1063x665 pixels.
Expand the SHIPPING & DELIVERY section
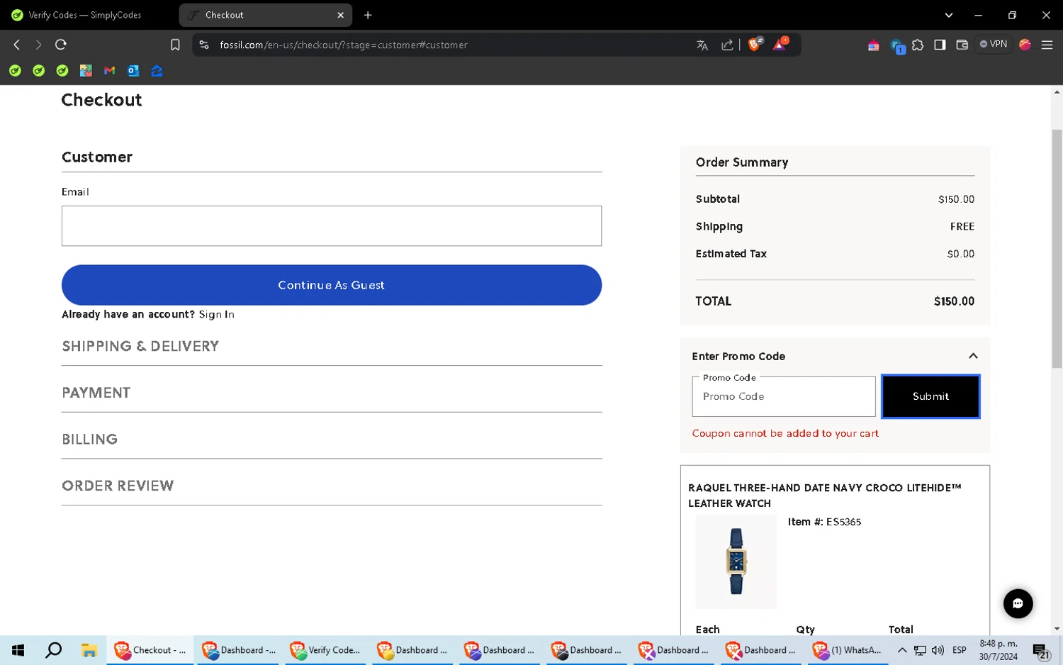332,346
